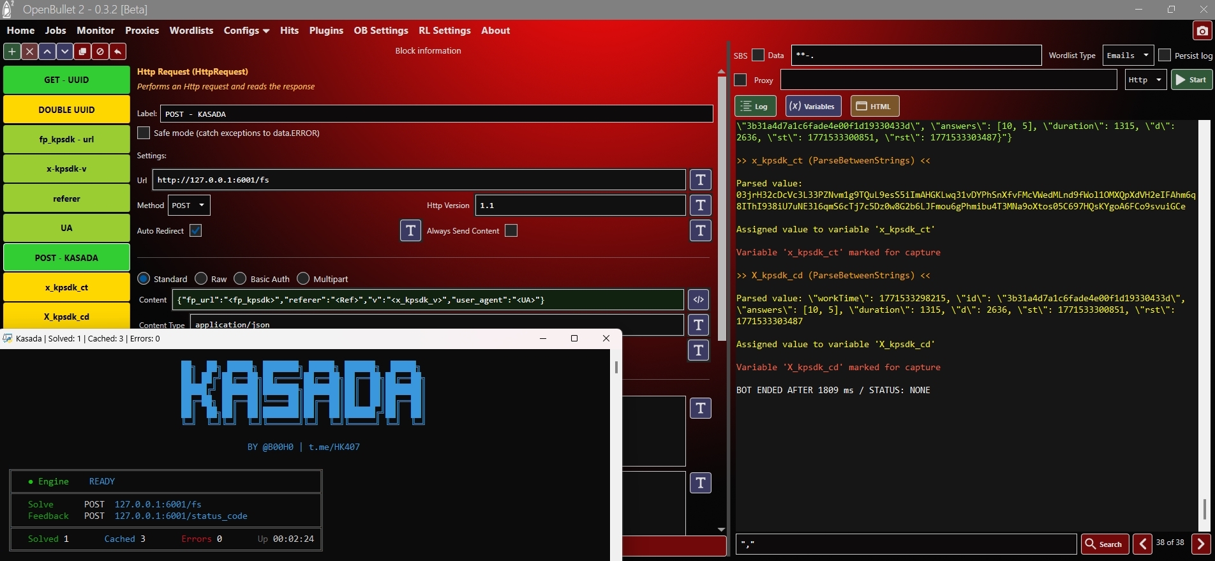Click the Kasada window title bar icon

coord(8,338)
